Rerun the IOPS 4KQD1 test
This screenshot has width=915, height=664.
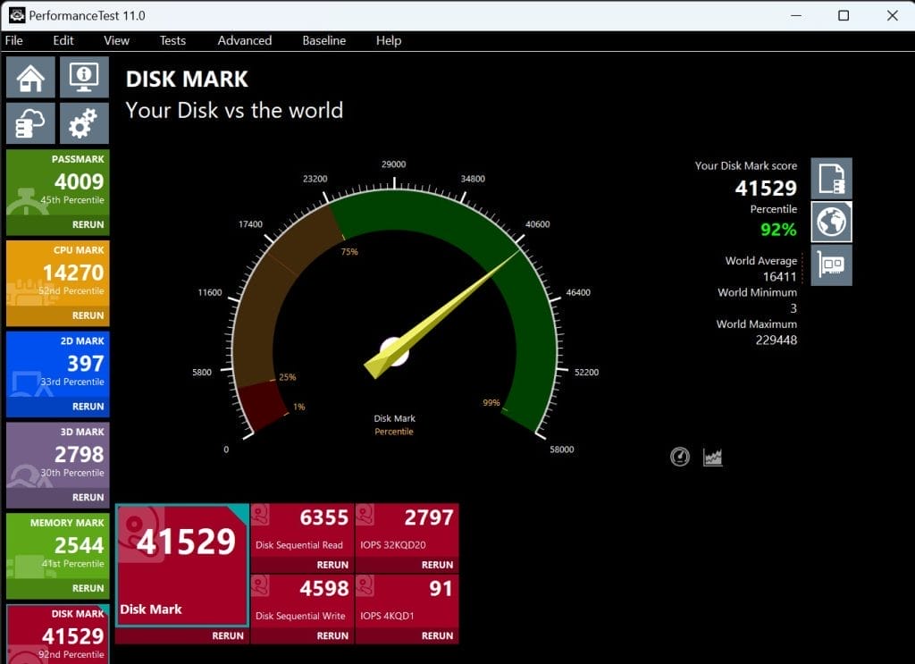tap(437, 636)
